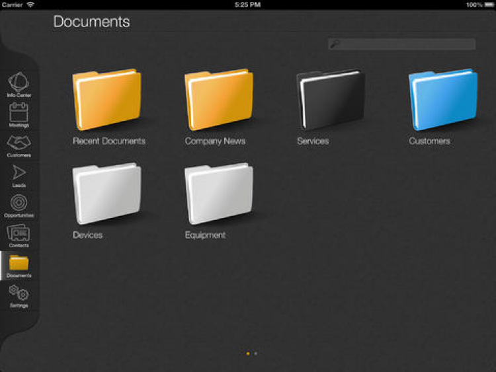The width and height of the screenshot is (496, 372).
Task: Open the blue Customers folder
Action: pos(443,100)
